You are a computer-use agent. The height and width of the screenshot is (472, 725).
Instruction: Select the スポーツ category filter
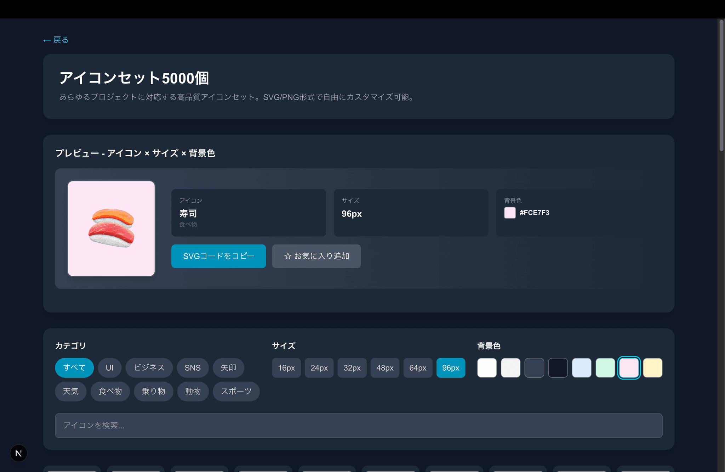coord(236,392)
